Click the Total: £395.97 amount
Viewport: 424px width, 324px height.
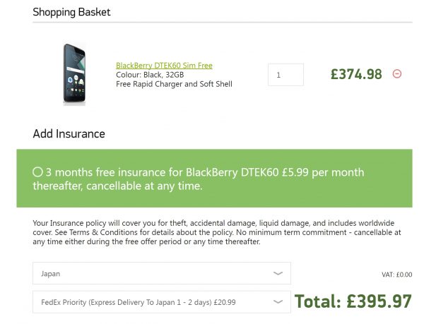pos(353,301)
